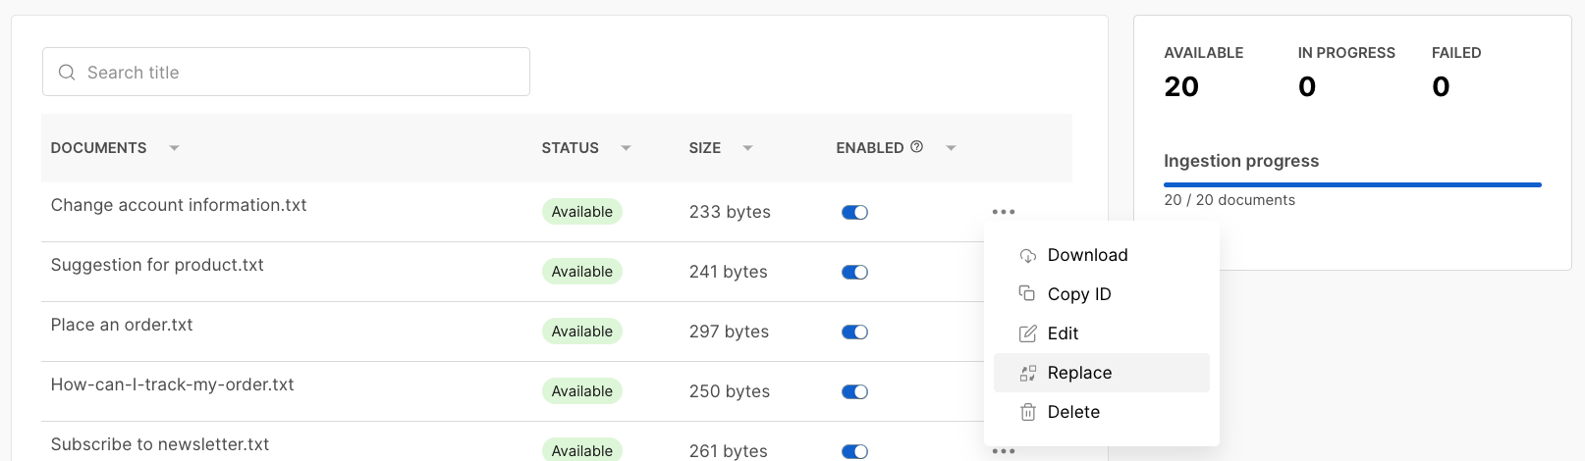The image size is (1585, 461).
Task: Click the Download icon in context menu
Action: pyautogui.click(x=1027, y=256)
